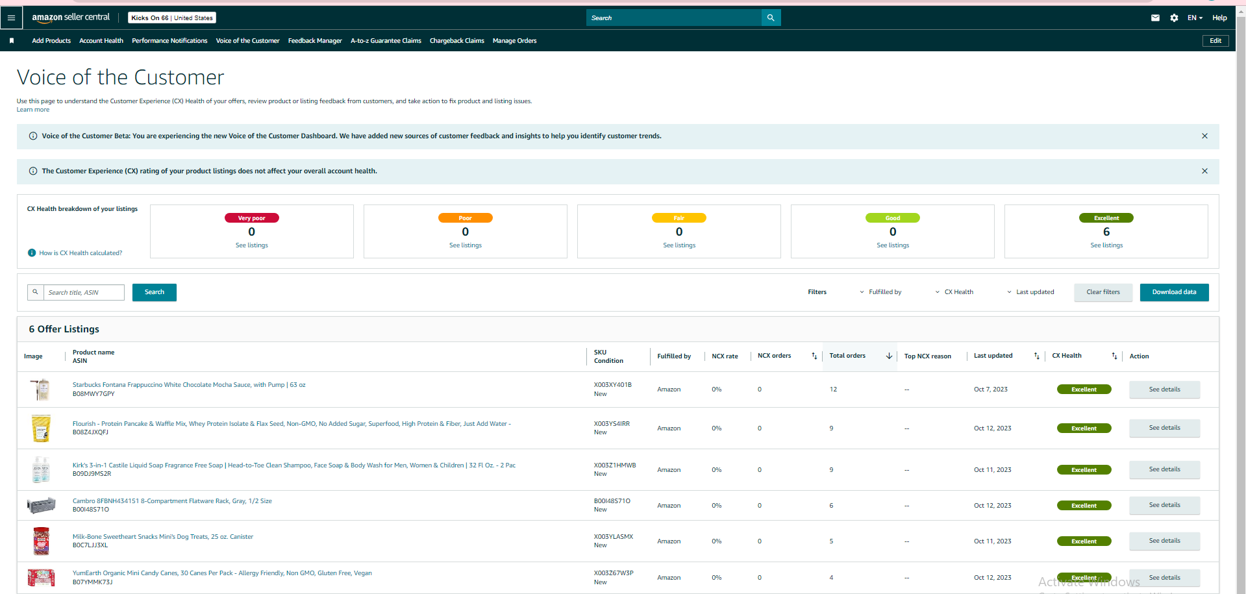This screenshot has height=594, width=1246.
Task: See details for Cambro Flatware Rack
Action: click(1165, 505)
